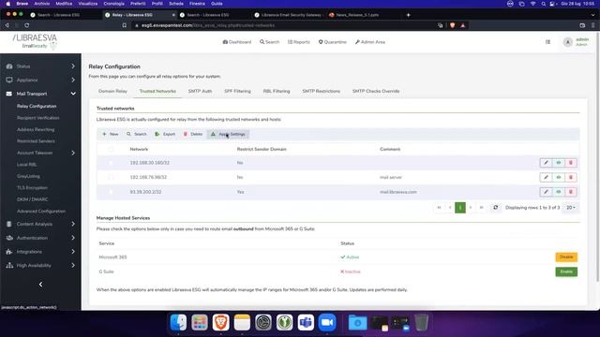Switch to the SMTP Auth tab
The height and width of the screenshot is (337, 600).
pyautogui.click(x=200, y=92)
